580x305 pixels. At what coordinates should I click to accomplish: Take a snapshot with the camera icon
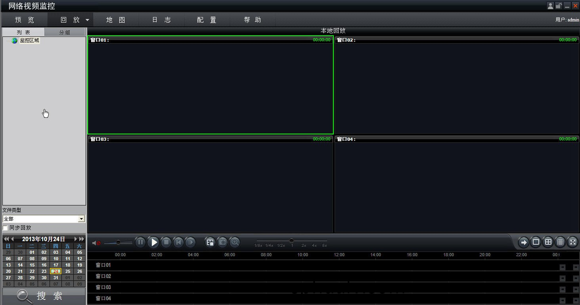pyautogui.click(x=223, y=242)
